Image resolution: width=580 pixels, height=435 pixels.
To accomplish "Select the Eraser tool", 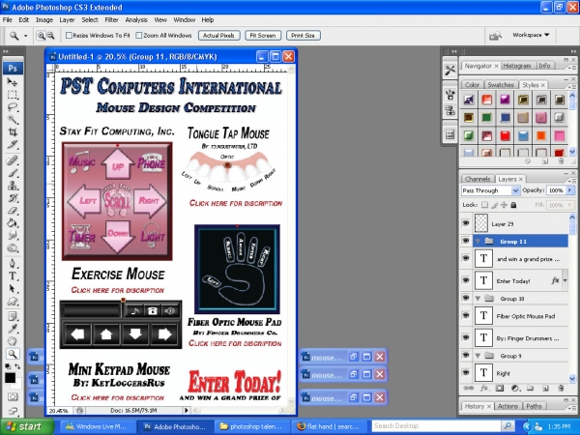I will 13,211.
